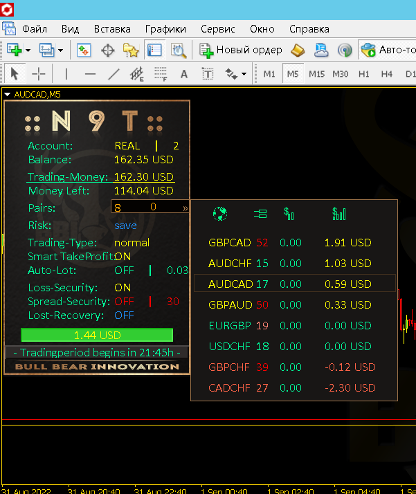Open the new chart icon
The height and width of the screenshot is (494, 416).
(x=14, y=50)
